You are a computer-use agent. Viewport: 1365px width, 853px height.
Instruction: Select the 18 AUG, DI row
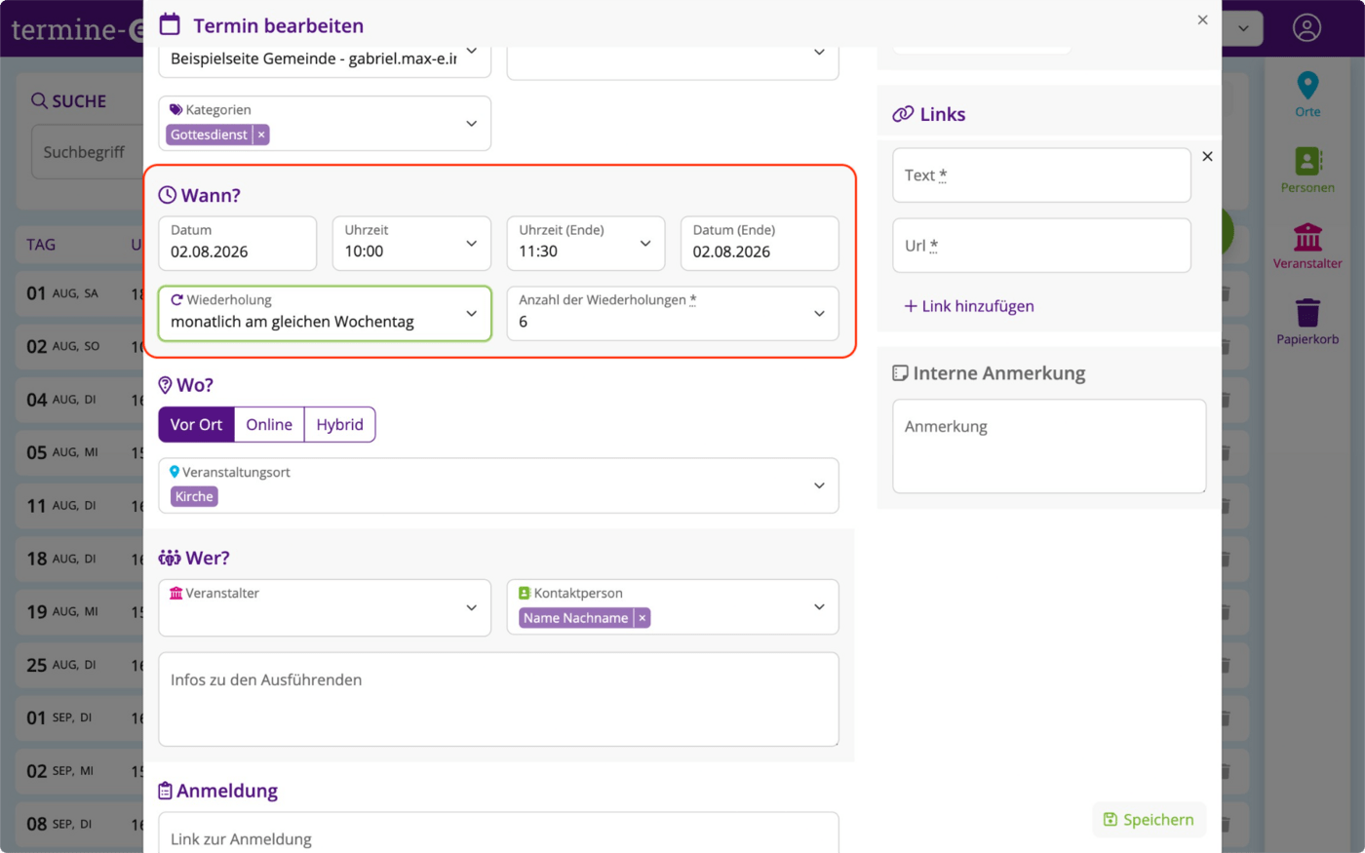point(80,559)
